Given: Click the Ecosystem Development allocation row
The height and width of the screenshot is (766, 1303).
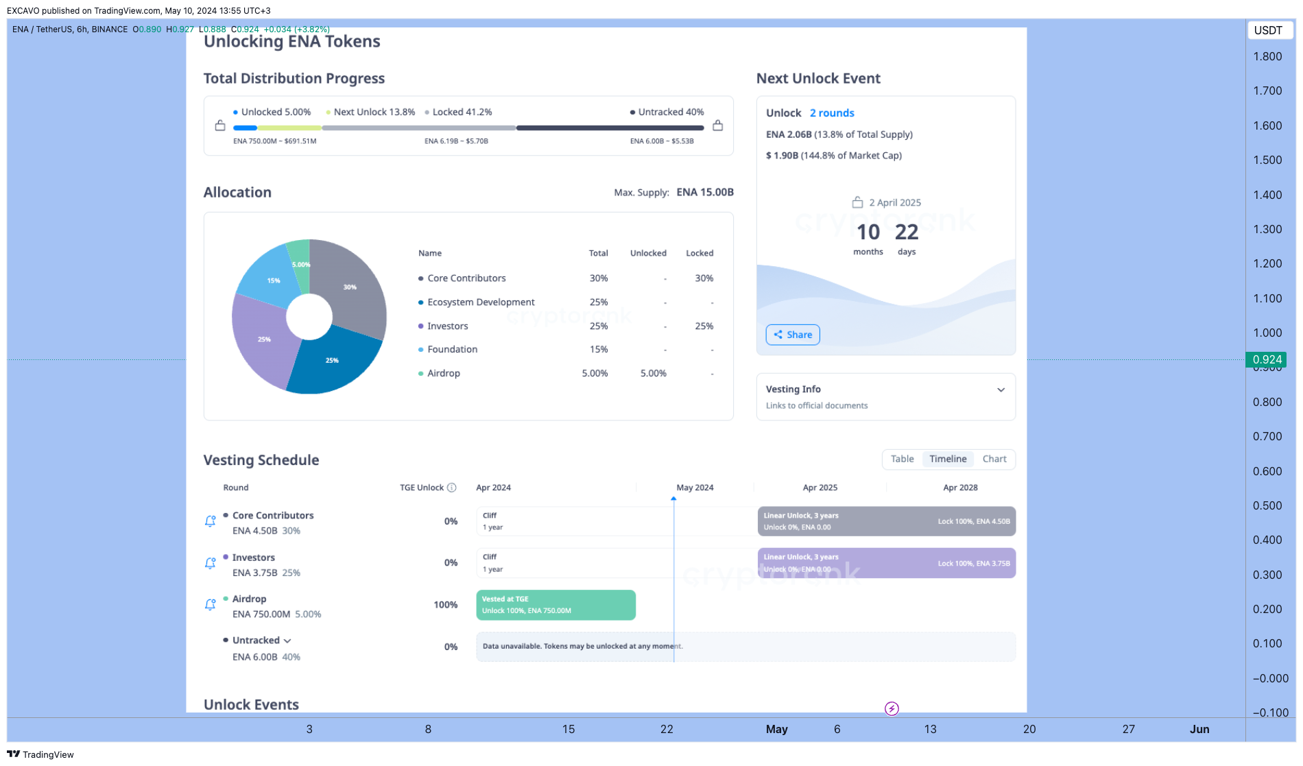Looking at the screenshot, I should 566,302.
